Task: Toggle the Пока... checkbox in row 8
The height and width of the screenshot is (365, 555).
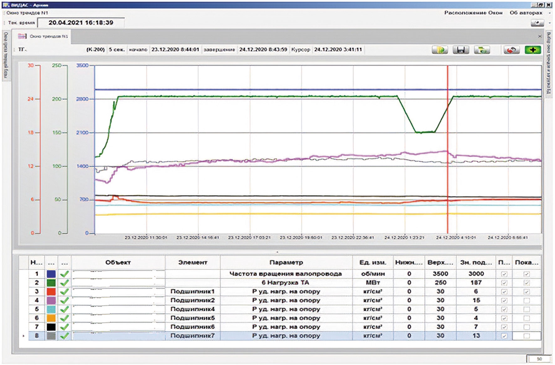Action: click(526, 336)
